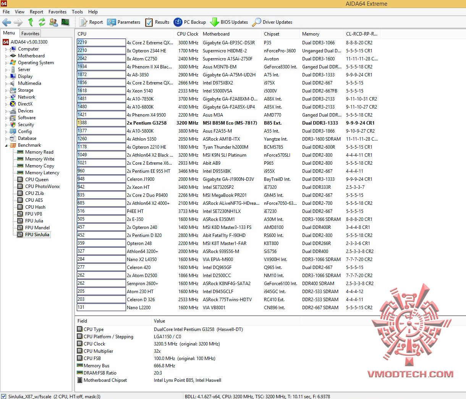Open the FPU Julia benchmark

(x=31, y=221)
